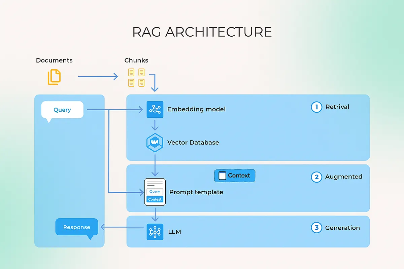The image size is (404, 269).
Task: Click the bottom-right yellow chunk icon
Action: [141, 82]
